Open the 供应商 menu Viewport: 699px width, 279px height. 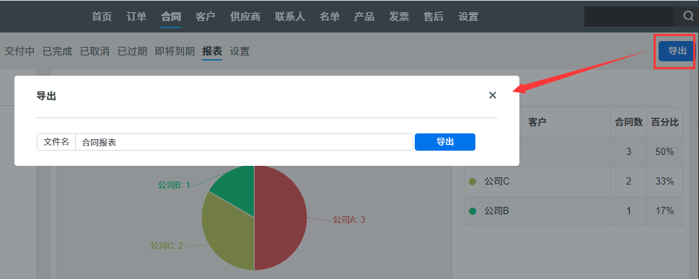(x=245, y=17)
